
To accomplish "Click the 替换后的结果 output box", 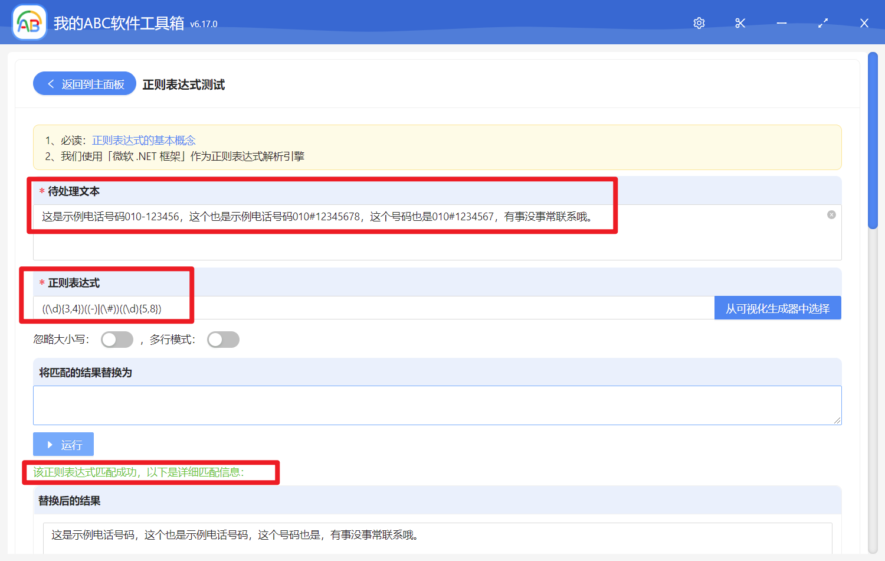I will tap(437, 536).
